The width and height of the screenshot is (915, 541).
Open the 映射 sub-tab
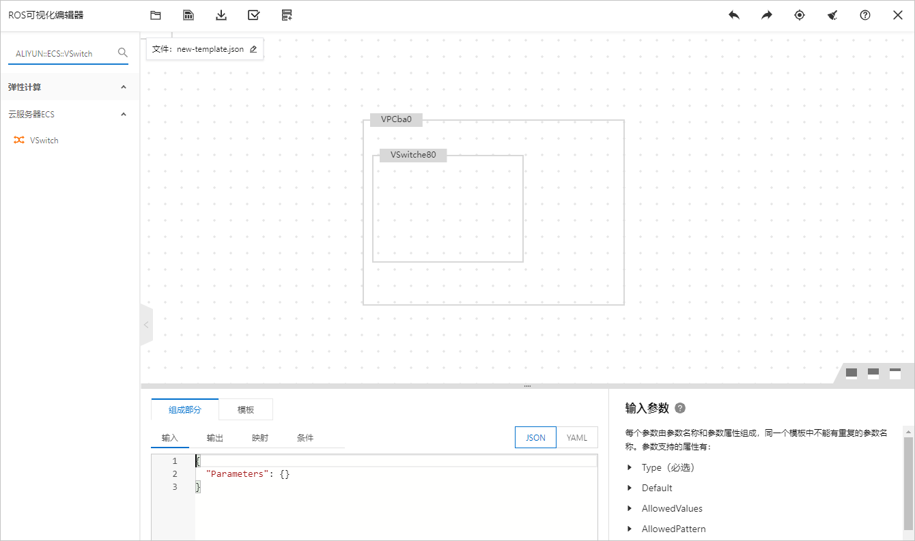pos(260,438)
